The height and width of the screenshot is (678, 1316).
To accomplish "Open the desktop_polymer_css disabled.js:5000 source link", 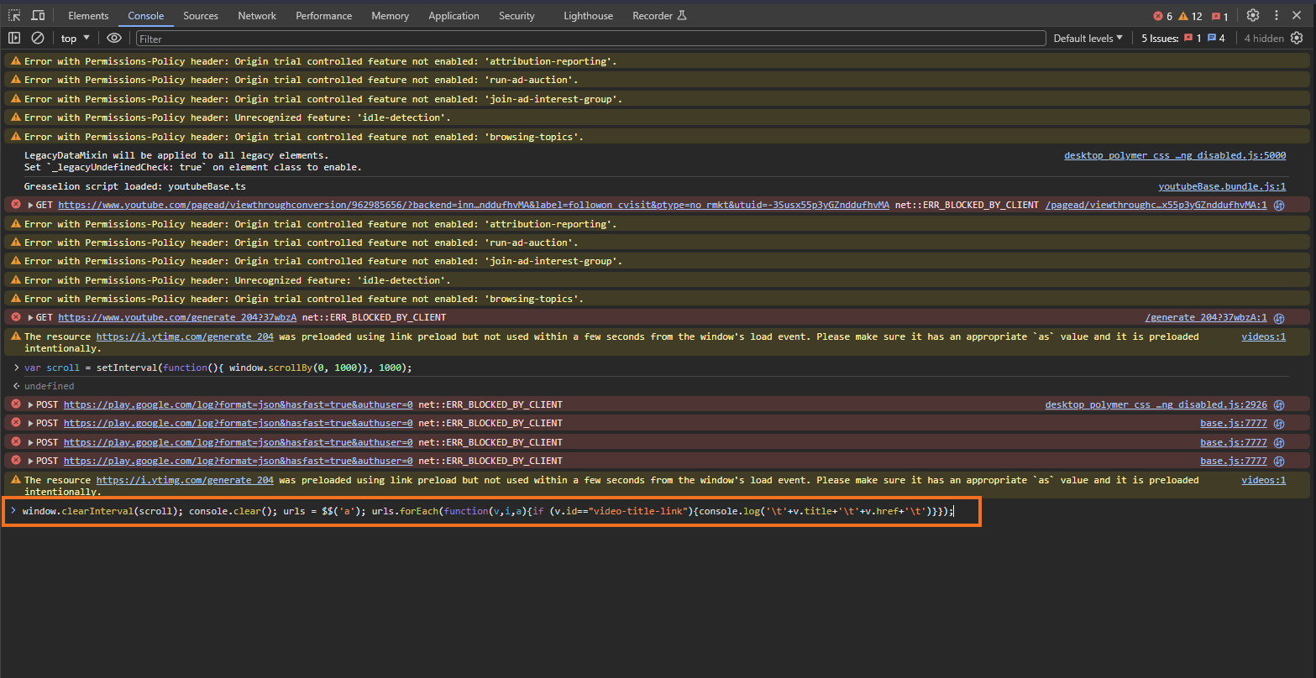I will (x=1174, y=156).
